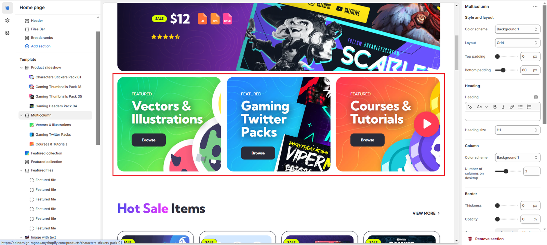
Task: Collapse the Multicolumn section tree
Action: tap(21, 116)
